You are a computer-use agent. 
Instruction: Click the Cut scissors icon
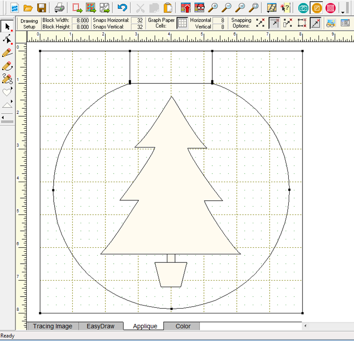tap(140, 8)
